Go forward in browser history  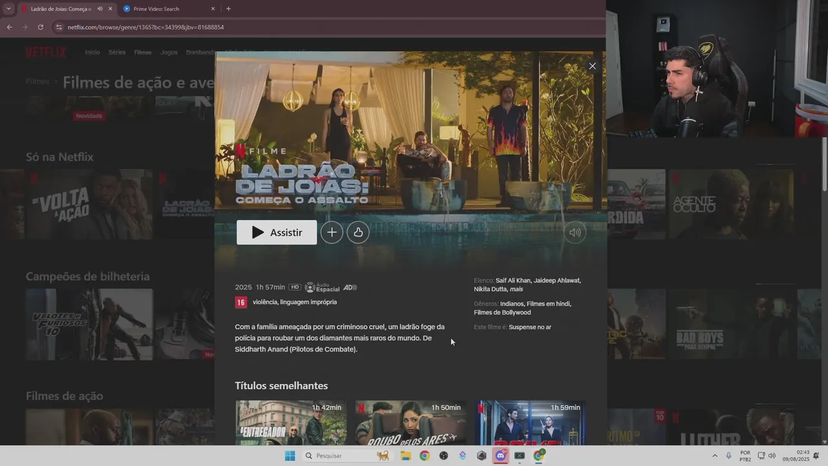tap(25, 27)
